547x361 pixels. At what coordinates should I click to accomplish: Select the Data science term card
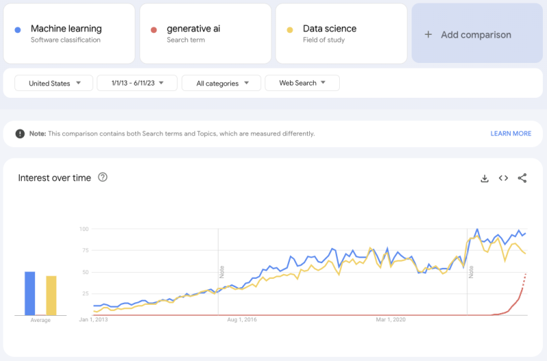[341, 34]
